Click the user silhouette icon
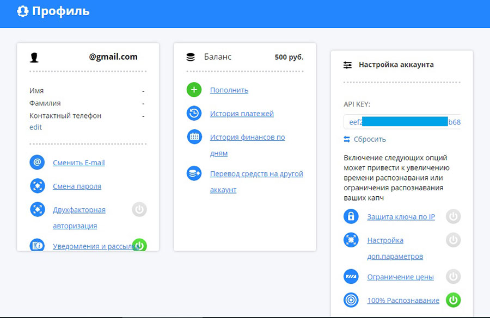 pos(34,58)
